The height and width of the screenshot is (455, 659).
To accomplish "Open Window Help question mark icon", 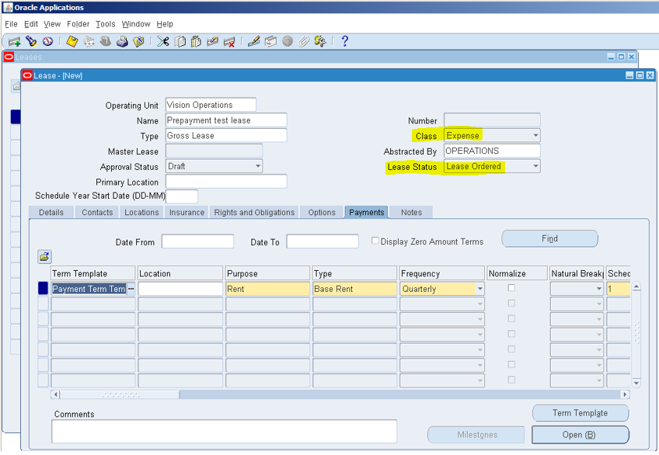I will (344, 41).
